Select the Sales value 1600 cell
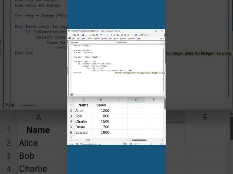 101,132
